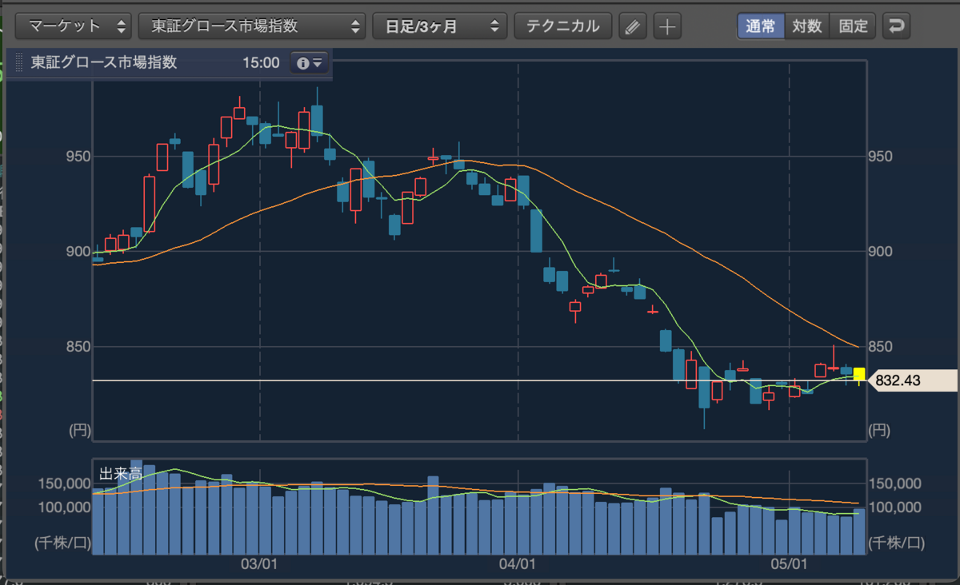Image resolution: width=960 pixels, height=585 pixels.
Task: Grab the panel drag handle beside title
Action: click(x=19, y=62)
